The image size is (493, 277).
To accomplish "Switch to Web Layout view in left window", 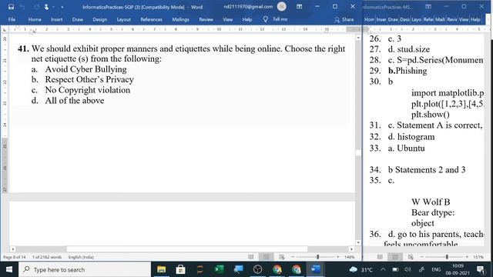I will click(x=282, y=257).
